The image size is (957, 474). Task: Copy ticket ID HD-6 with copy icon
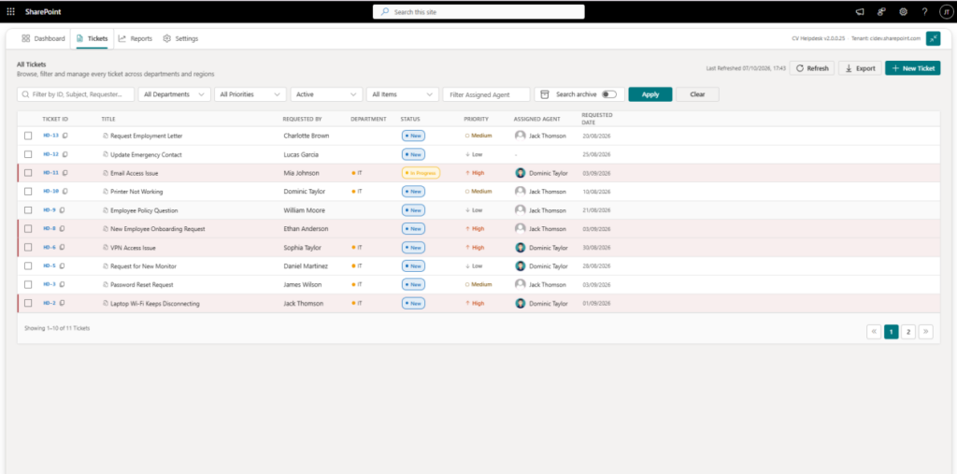tap(63, 248)
